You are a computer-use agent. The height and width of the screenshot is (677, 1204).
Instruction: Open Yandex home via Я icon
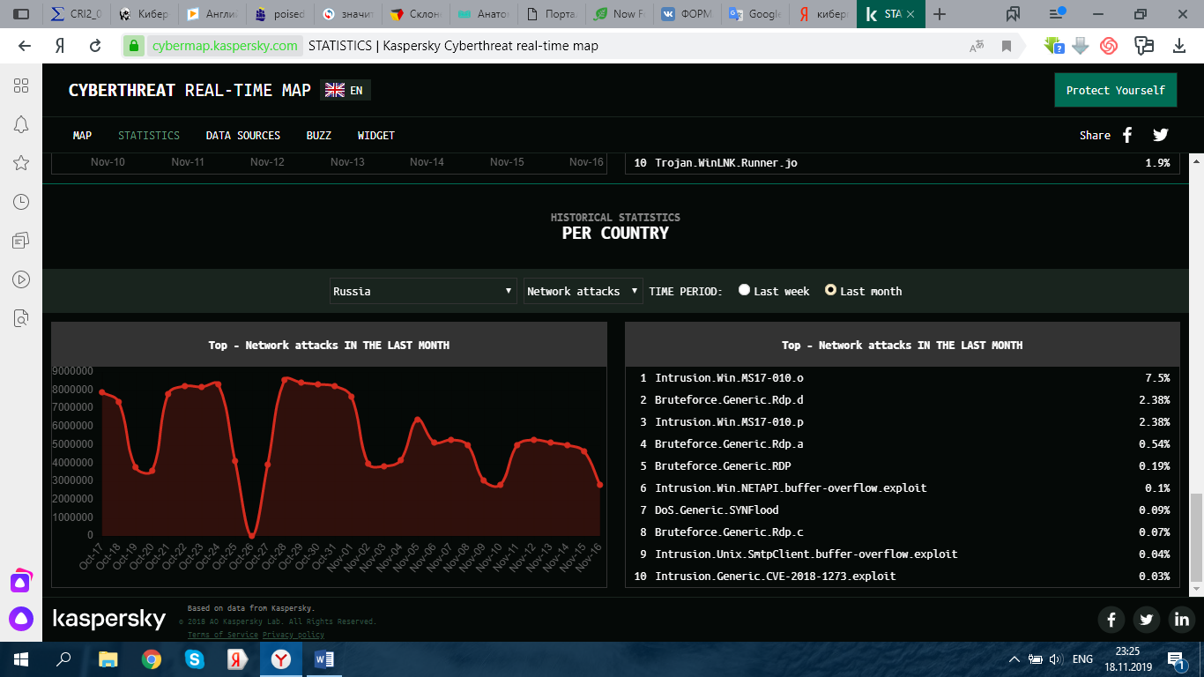point(60,46)
